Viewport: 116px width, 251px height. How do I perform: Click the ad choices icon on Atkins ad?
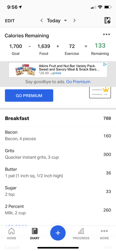click(x=105, y=64)
